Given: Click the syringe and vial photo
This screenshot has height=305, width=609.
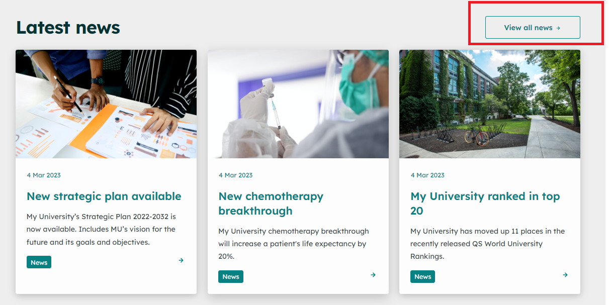Looking at the screenshot, I should point(298,104).
